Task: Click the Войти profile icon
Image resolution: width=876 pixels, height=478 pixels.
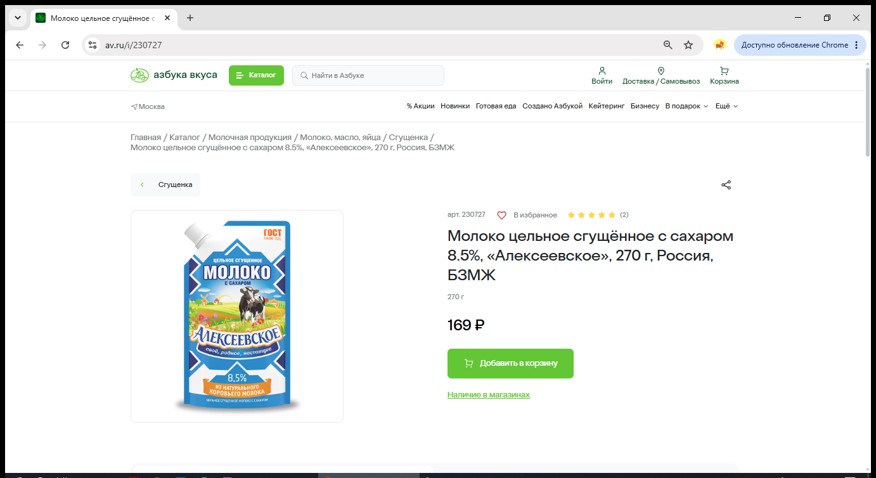Action: [x=602, y=71]
